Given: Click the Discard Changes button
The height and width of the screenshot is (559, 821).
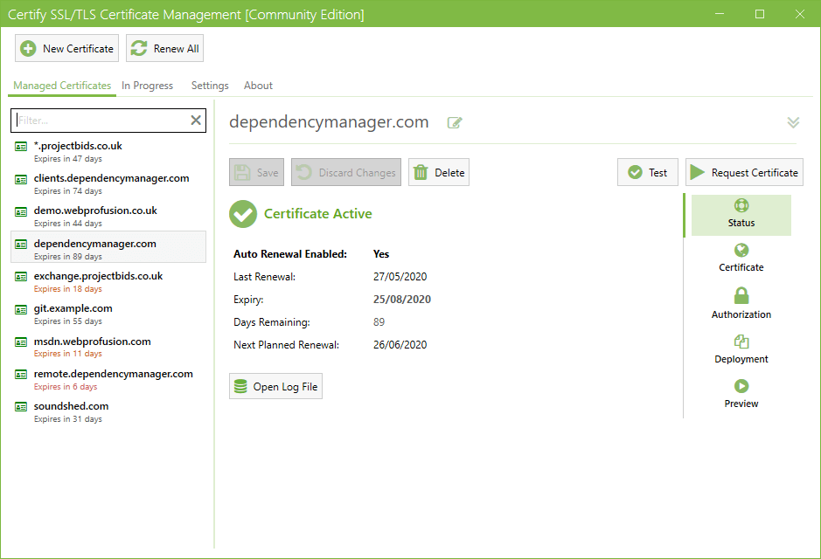Looking at the screenshot, I should click(x=346, y=172).
